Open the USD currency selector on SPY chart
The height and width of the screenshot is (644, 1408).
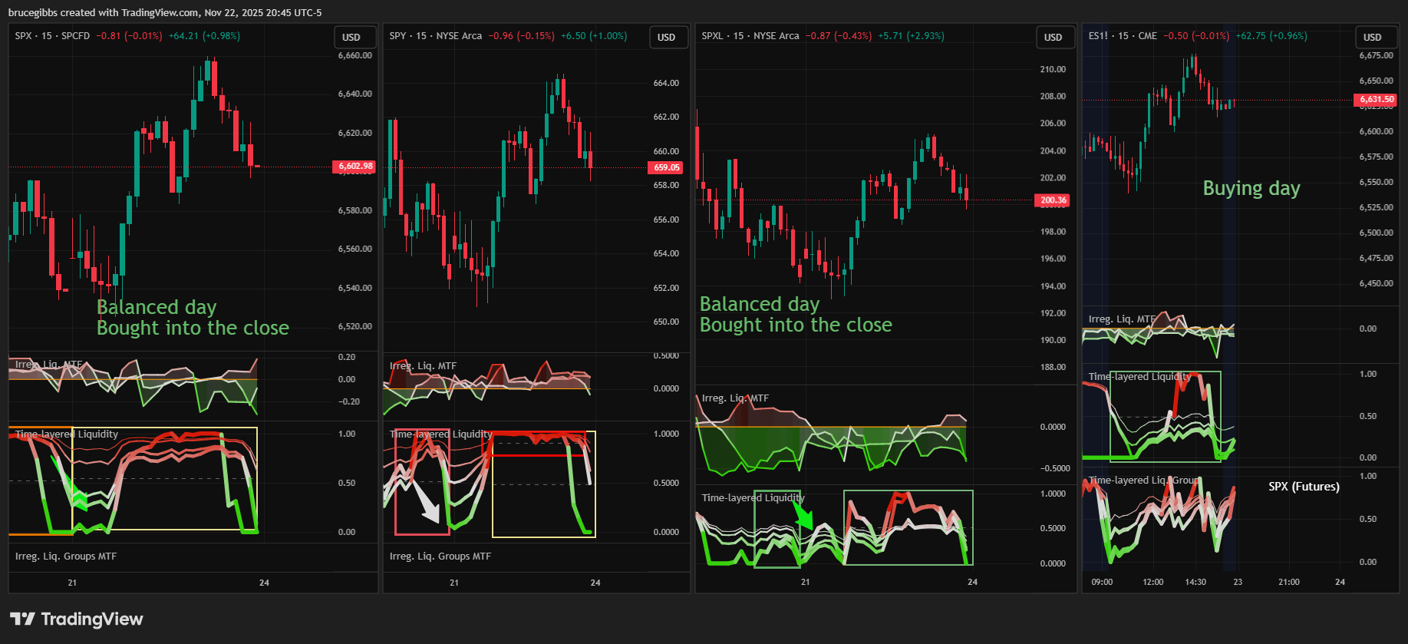[666, 37]
